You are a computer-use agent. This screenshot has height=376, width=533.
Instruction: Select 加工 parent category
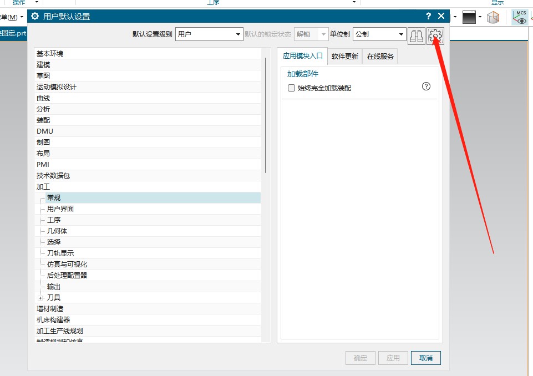tap(148, 187)
